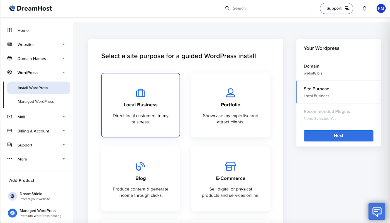
Task: Click the DreamHost logo
Action: click(31, 8)
